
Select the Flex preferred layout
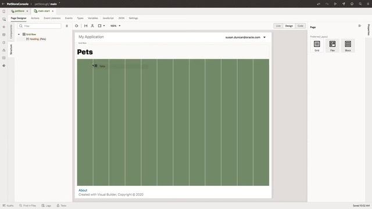332,46
